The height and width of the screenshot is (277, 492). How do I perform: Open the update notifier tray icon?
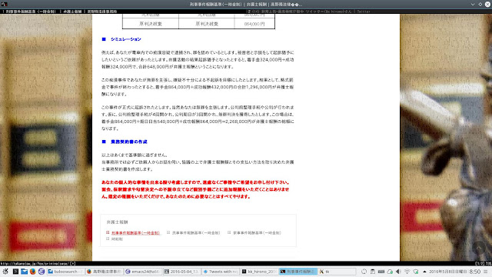click(x=364, y=272)
